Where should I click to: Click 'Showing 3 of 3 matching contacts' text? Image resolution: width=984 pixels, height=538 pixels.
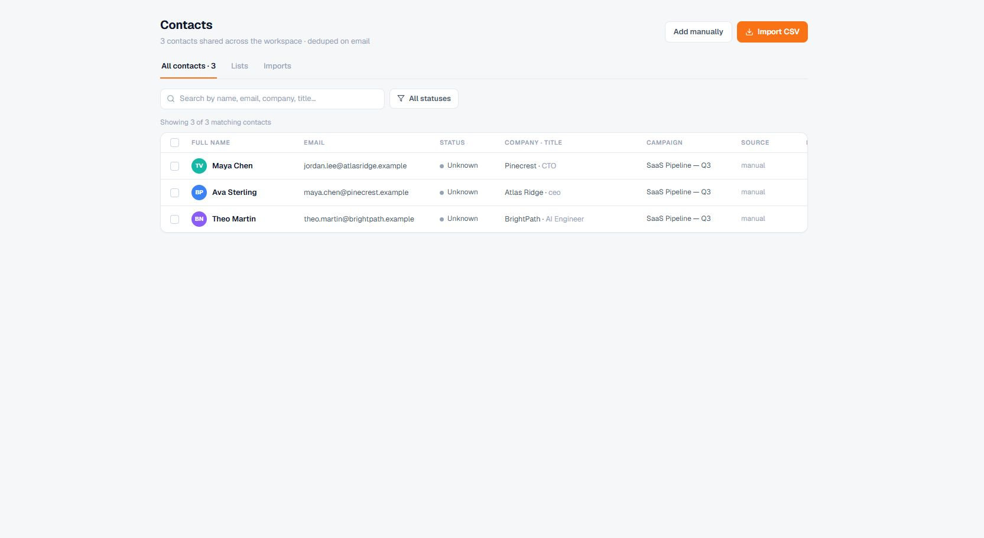[x=216, y=122]
